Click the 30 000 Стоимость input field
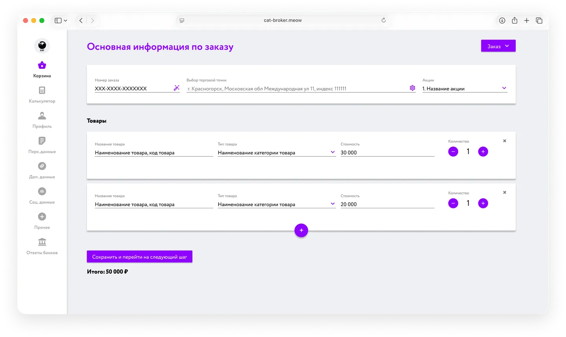The width and height of the screenshot is (566, 337). point(387,153)
